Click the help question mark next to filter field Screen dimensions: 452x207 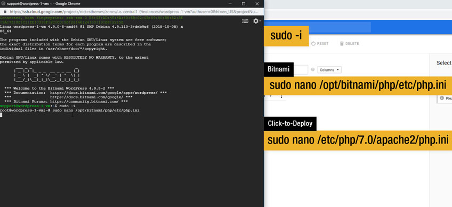[x=313, y=70]
